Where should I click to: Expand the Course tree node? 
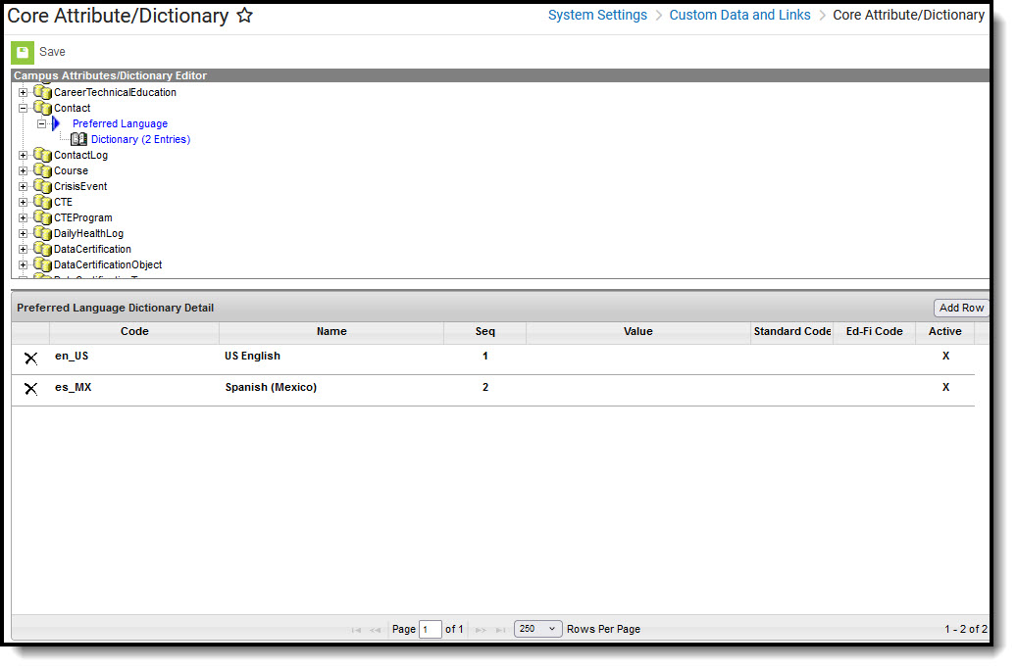(x=24, y=171)
